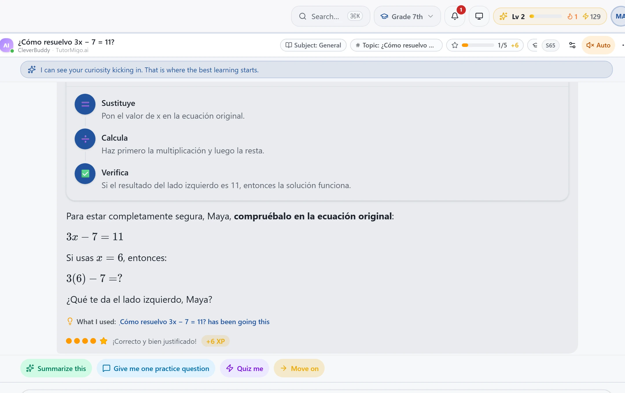Toggle the Auto voice mute button
The height and width of the screenshot is (393, 625).
coord(598,45)
